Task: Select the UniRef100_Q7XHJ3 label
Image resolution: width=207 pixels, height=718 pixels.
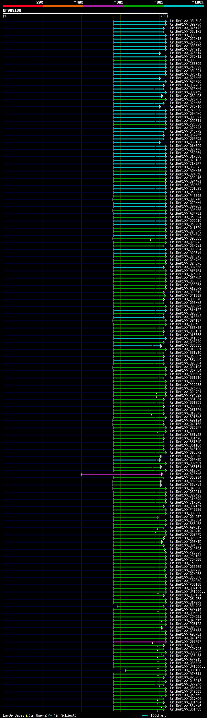Action: pos(186,128)
